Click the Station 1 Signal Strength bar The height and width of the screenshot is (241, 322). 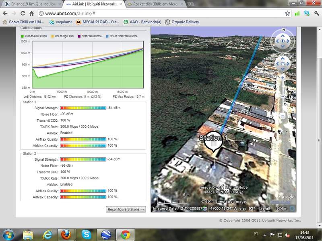click(x=83, y=108)
